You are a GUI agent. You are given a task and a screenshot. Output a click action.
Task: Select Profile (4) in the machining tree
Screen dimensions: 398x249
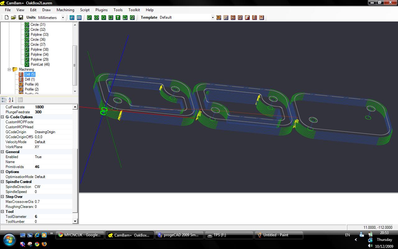tap(32, 84)
